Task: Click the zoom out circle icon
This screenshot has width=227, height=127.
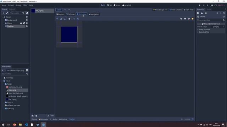Action: (x=181, y=19)
